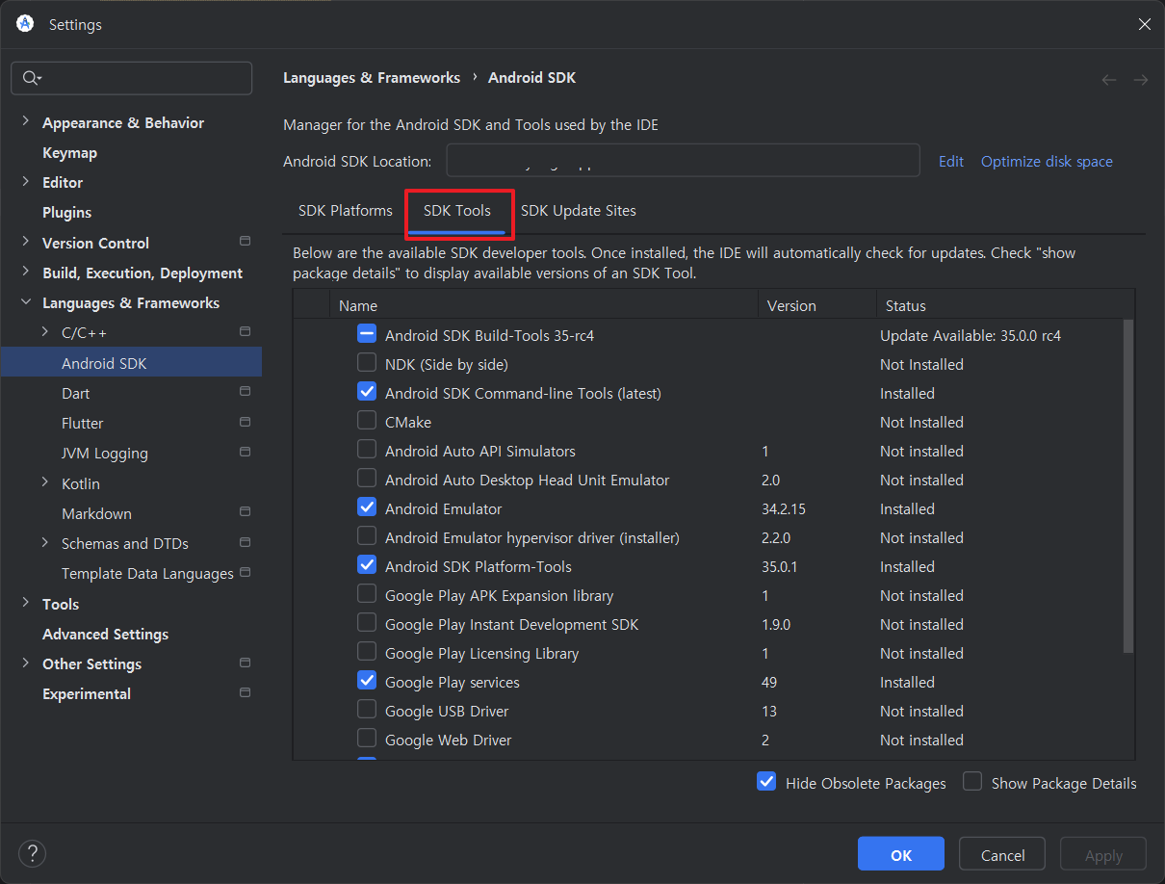
Task: Click the vertical scrollbar of tools list
Action: point(1128,486)
